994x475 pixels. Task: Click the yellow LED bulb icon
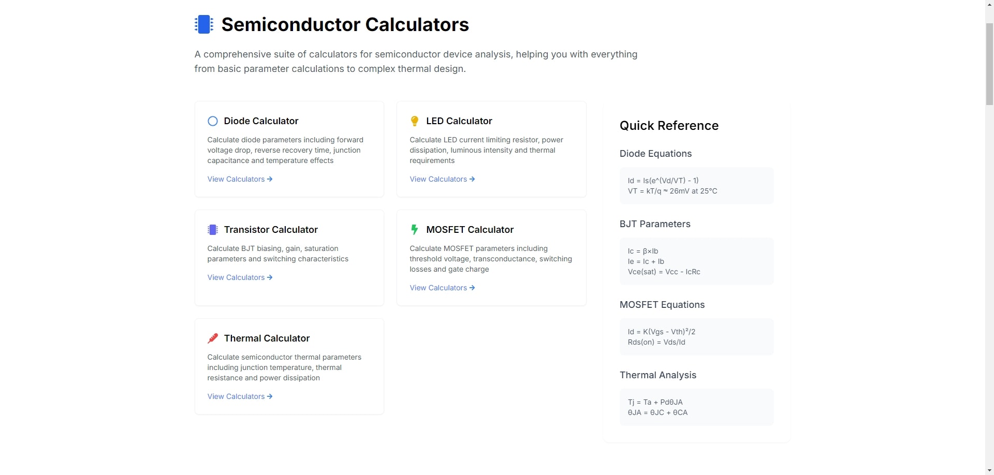[x=415, y=121]
